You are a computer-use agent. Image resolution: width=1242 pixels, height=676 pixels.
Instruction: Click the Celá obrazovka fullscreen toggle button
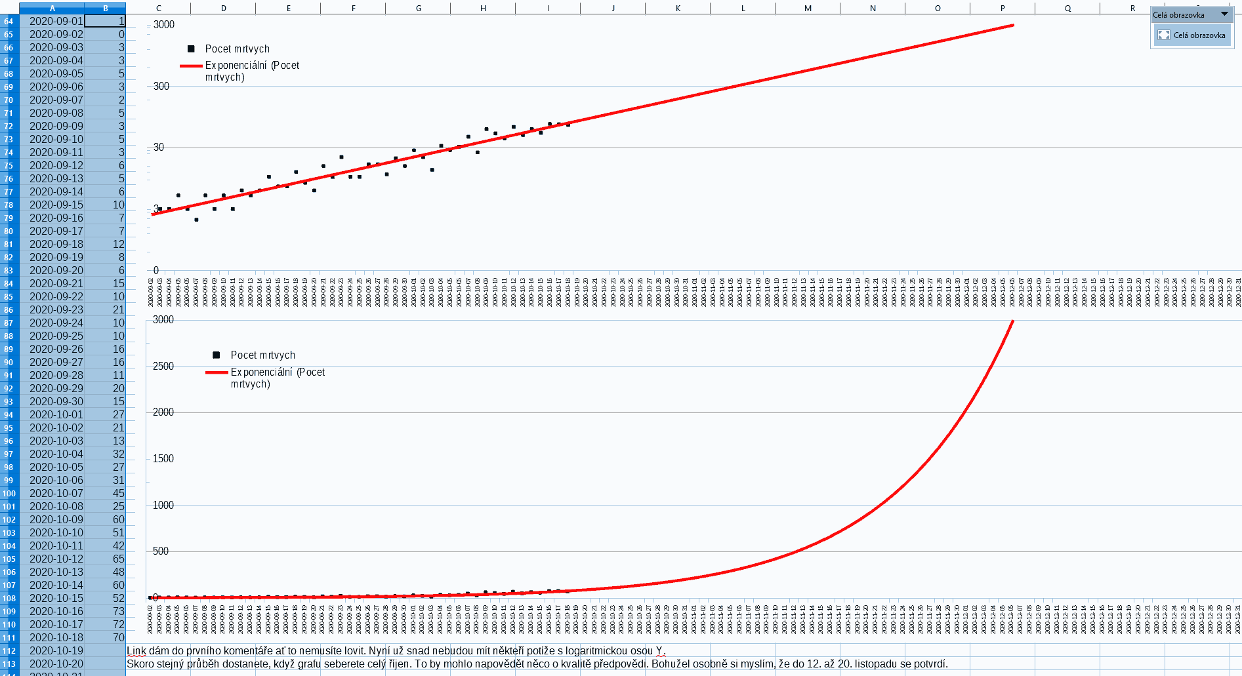pyautogui.click(x=1192, y=35)
